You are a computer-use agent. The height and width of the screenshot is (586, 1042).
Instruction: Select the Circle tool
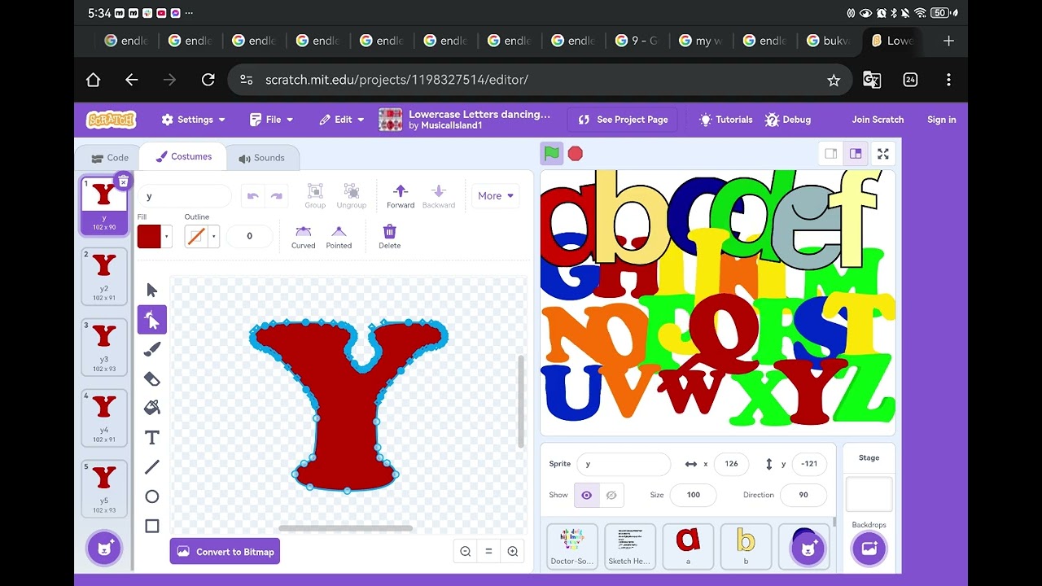pyautogui.click(x=152, y=496)
